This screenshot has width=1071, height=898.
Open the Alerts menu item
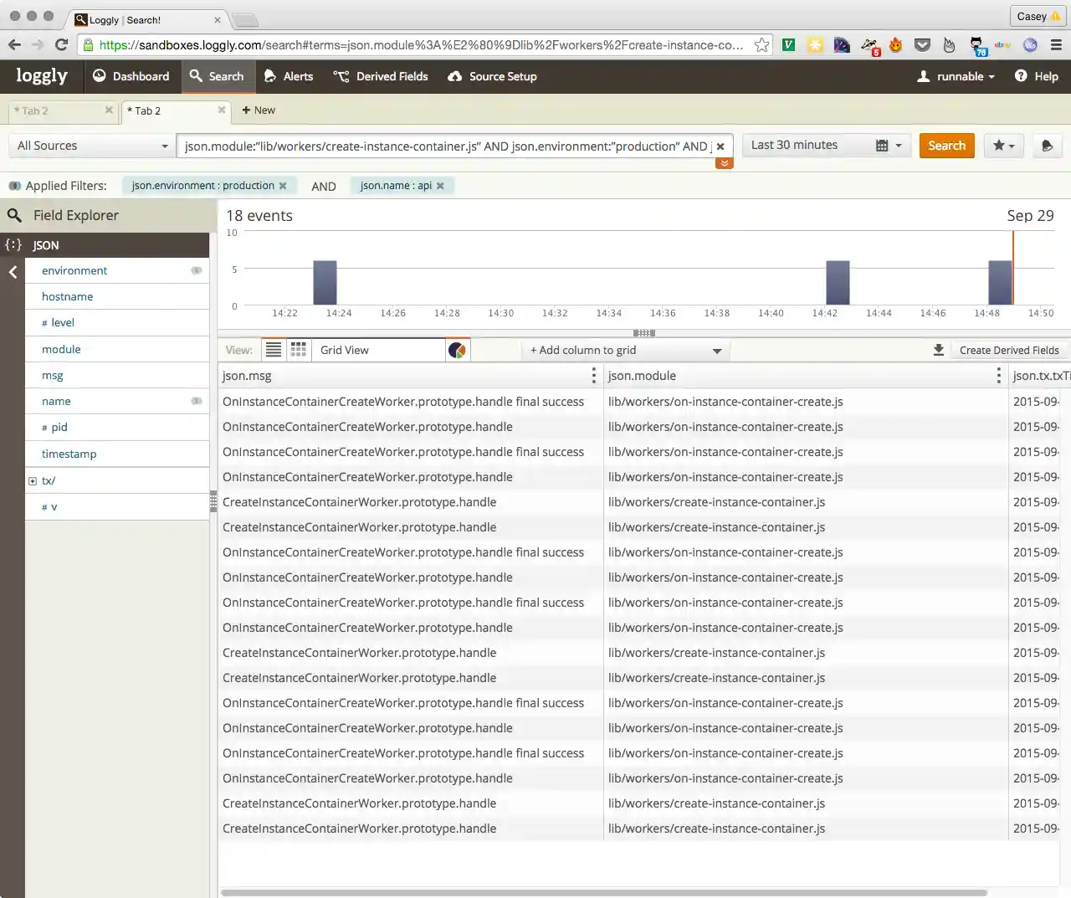pyautogui.click(x=289, y=76)
